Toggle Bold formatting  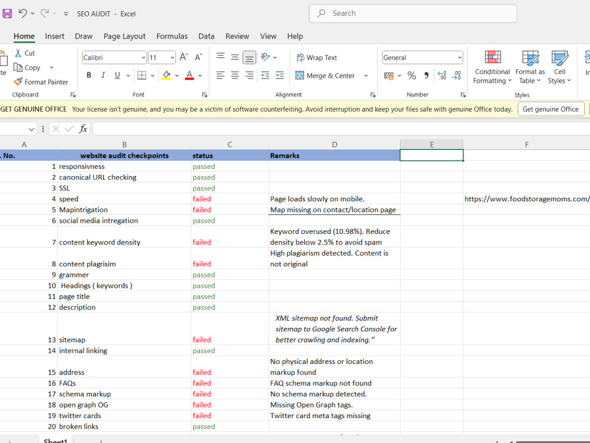(89, 76)
